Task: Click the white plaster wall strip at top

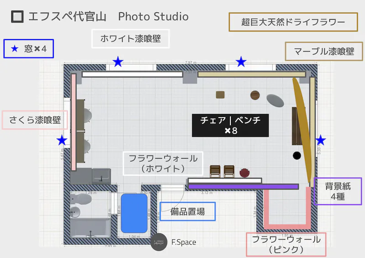Action: (132, 74)
